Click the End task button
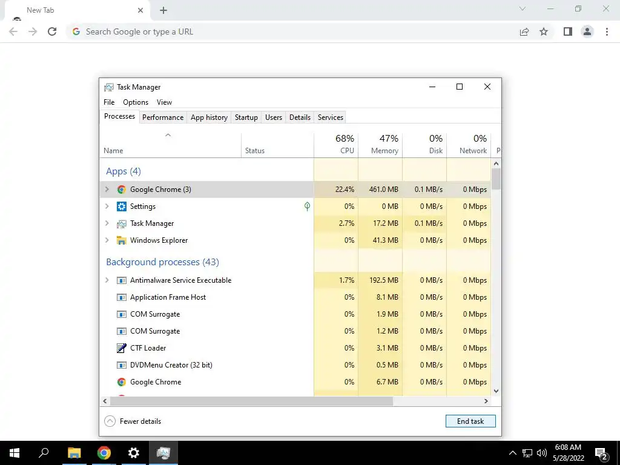The height and width of the screenshot is (465, 620). [x=470, y=421]
